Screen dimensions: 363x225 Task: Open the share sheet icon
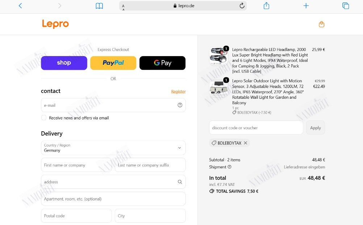pos(267,5)
